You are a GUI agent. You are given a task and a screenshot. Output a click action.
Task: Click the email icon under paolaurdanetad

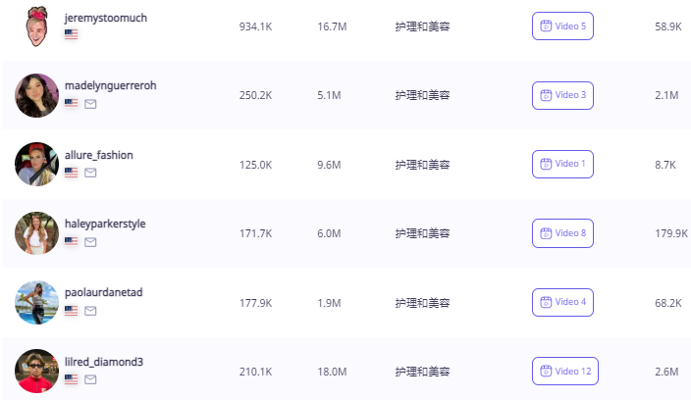pyautogui.click(x=90, y=311)
